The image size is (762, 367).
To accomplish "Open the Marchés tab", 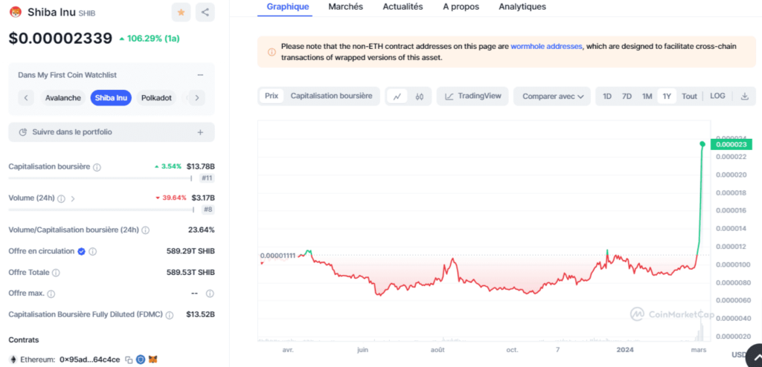I will click(345, 7).
